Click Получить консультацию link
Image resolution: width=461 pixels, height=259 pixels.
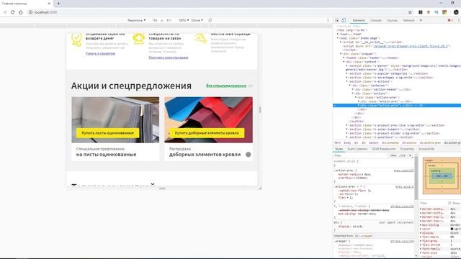169,58
